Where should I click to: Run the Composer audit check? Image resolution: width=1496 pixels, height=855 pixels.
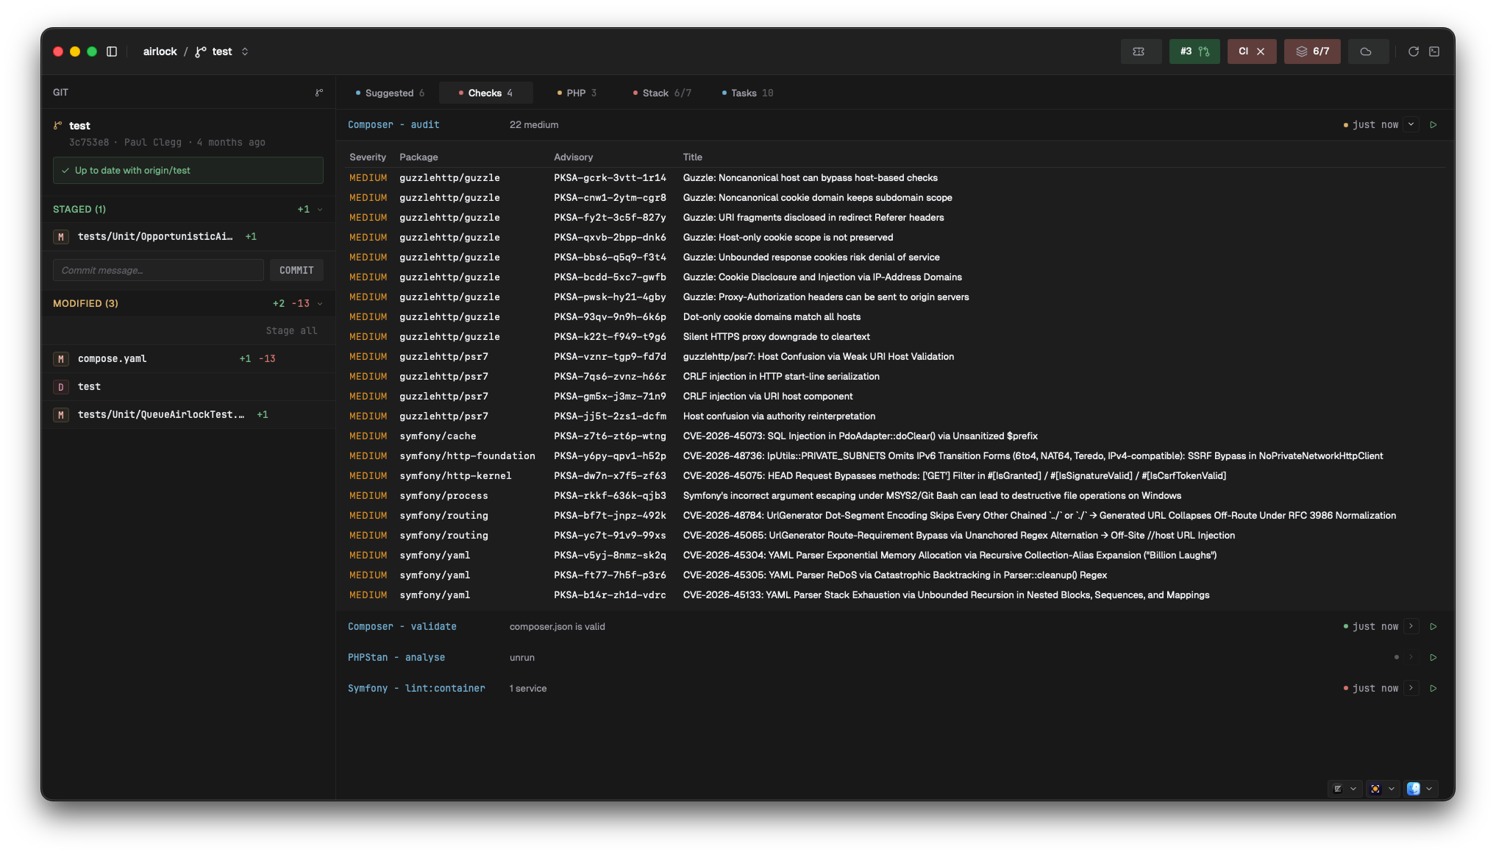[x=1433, y=125]
